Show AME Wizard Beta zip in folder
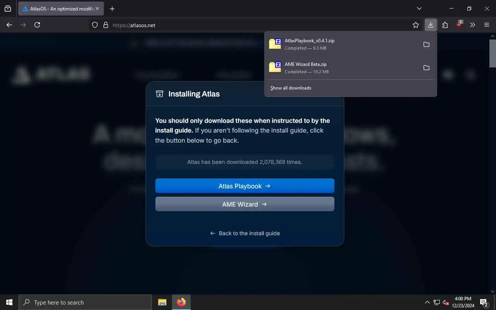Screen dimensions: 496x310 pyautogui.click(x=426, y=68)
